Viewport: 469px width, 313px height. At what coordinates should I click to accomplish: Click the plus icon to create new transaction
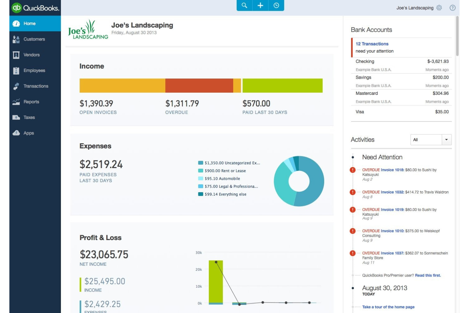pos(260,5)
